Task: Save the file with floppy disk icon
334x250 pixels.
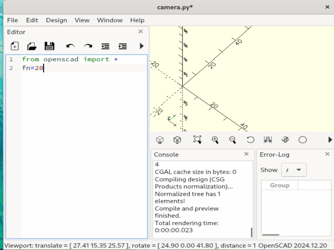Action: 49,46
